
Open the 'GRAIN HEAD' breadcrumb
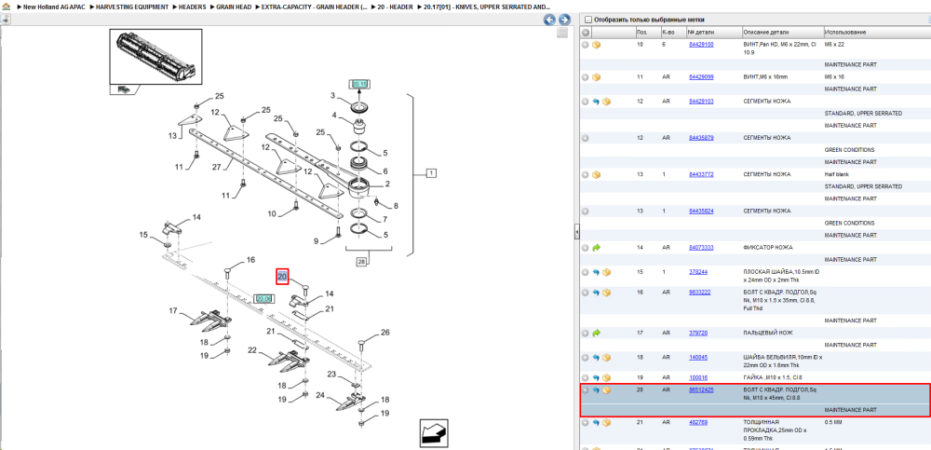click(x=234, y=7)
